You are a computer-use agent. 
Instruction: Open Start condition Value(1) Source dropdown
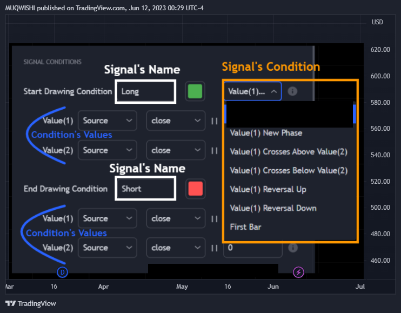(x=108, y=121)
